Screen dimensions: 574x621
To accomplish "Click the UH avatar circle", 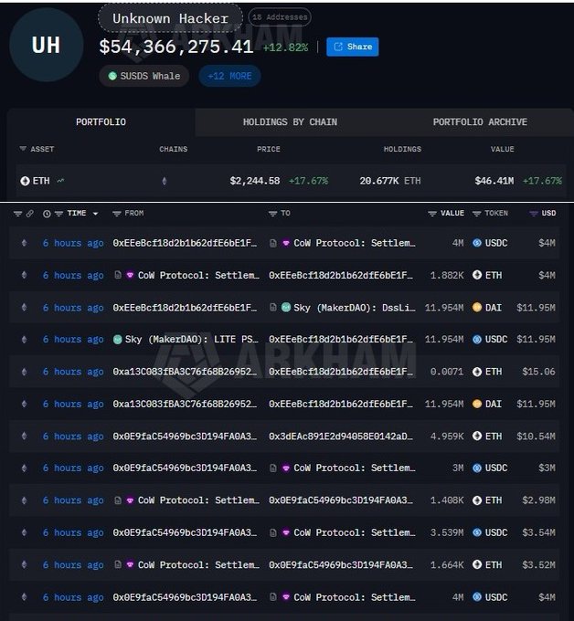I will [46, 45].
